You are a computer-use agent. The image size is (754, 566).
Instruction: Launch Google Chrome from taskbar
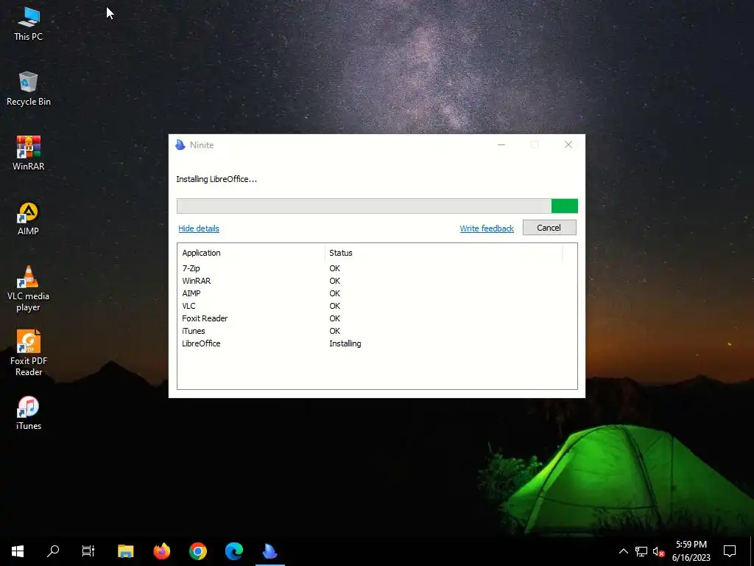click(x=197, y=551)
